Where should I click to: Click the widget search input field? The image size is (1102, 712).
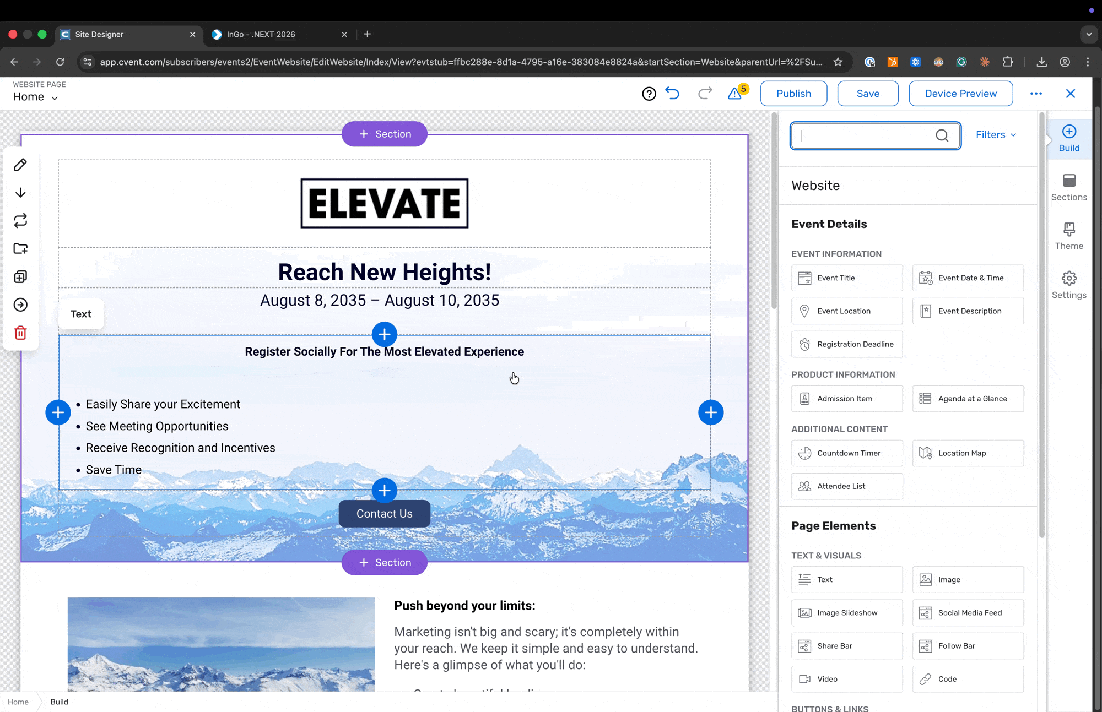tap(865, 135)
